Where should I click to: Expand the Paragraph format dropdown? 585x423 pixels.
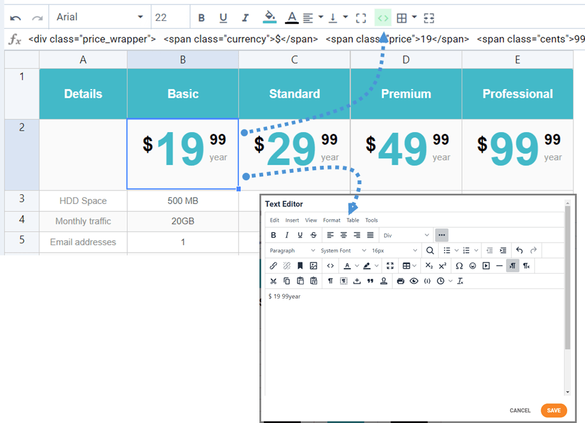291,251
